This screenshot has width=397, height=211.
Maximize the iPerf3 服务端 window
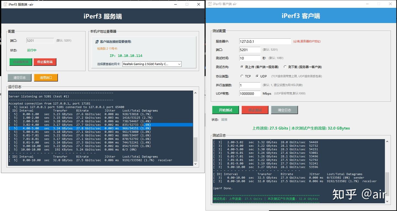coord(187,4)
